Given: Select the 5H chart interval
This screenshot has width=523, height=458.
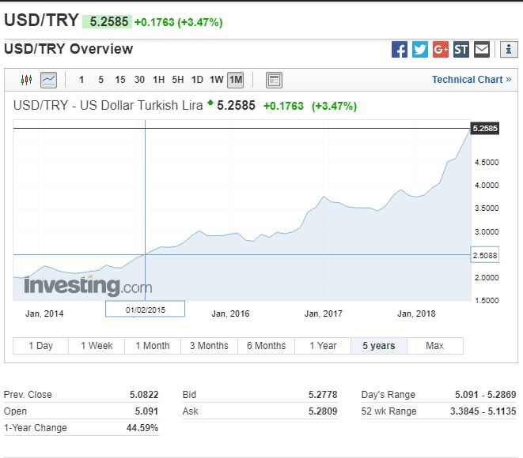Looking at the screenshot, I should pyautogui.click(x=177, y=80).
